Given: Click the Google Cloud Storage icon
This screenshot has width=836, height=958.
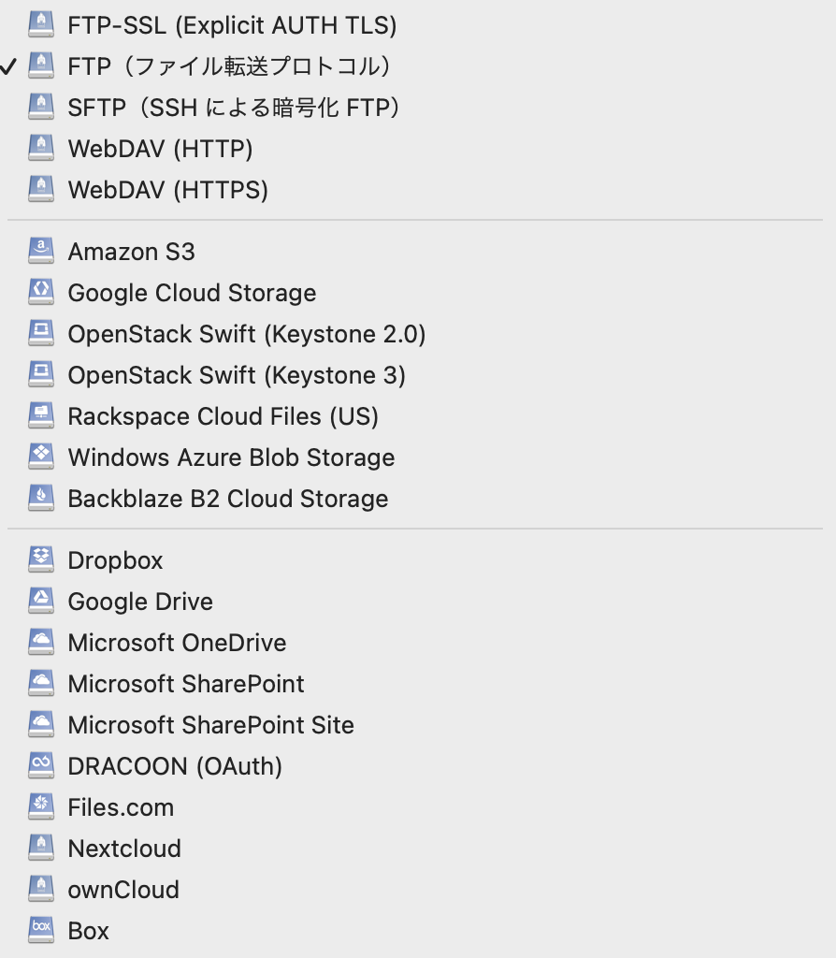Looking at the screenshot, I should 41,292.
